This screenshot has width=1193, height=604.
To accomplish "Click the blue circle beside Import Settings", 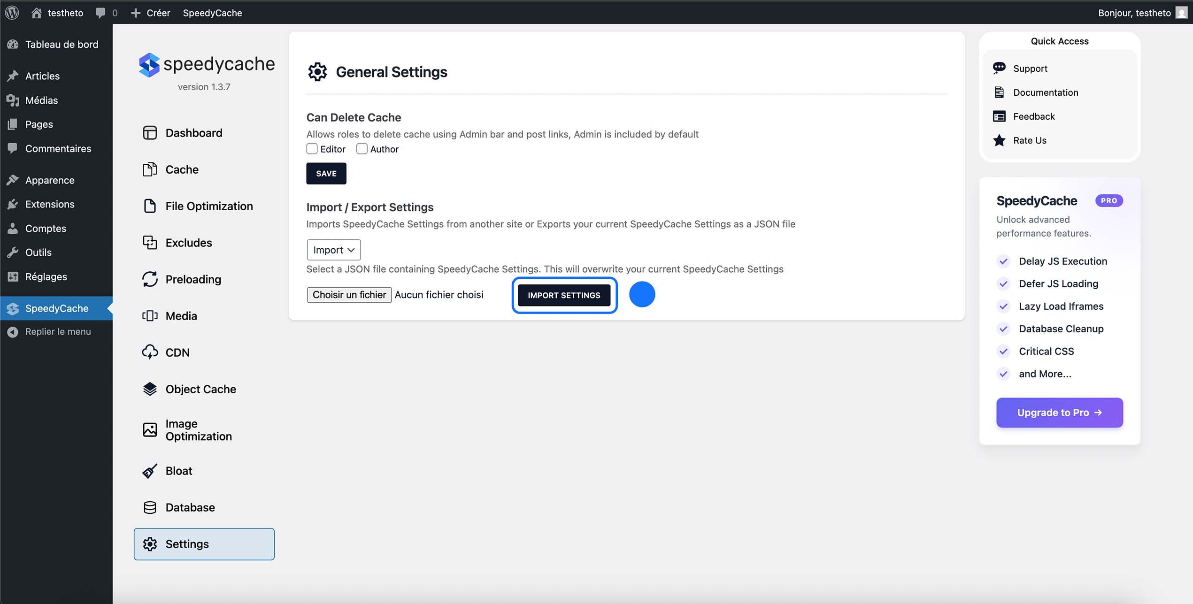I will click(642, 294).
